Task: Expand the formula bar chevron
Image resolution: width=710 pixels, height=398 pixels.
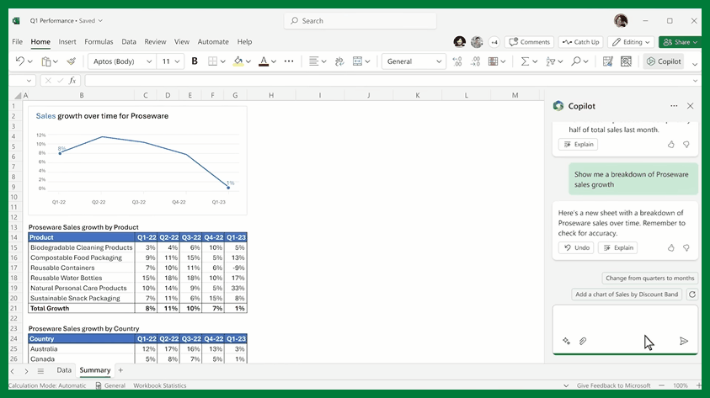Action: pos(695,81)
